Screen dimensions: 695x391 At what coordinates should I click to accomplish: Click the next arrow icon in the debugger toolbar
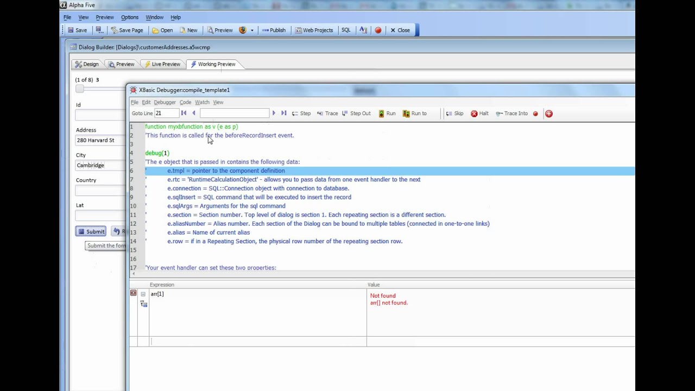coord(274,113)
